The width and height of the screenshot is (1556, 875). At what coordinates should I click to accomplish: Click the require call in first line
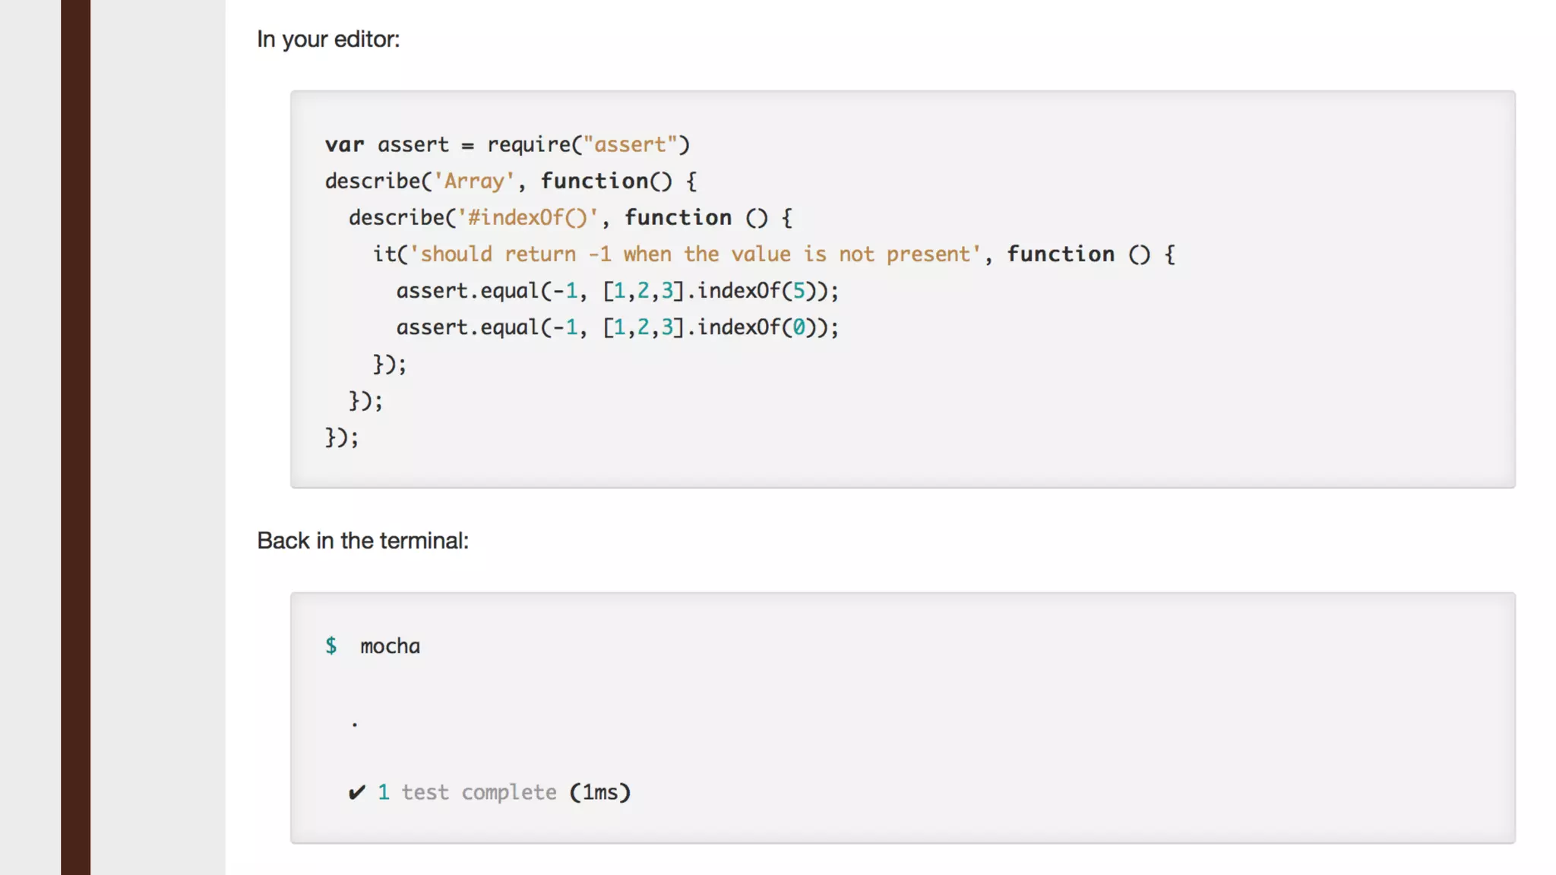(x=530, y=145)
